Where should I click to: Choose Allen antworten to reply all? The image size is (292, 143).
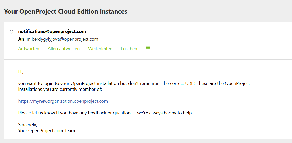(64, 49)
